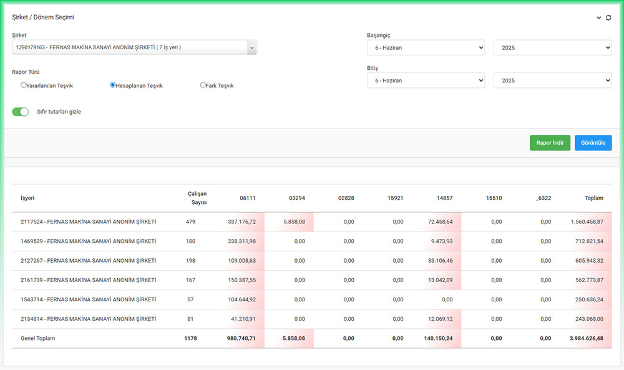Click the 14857 column header

coord(445,198)
